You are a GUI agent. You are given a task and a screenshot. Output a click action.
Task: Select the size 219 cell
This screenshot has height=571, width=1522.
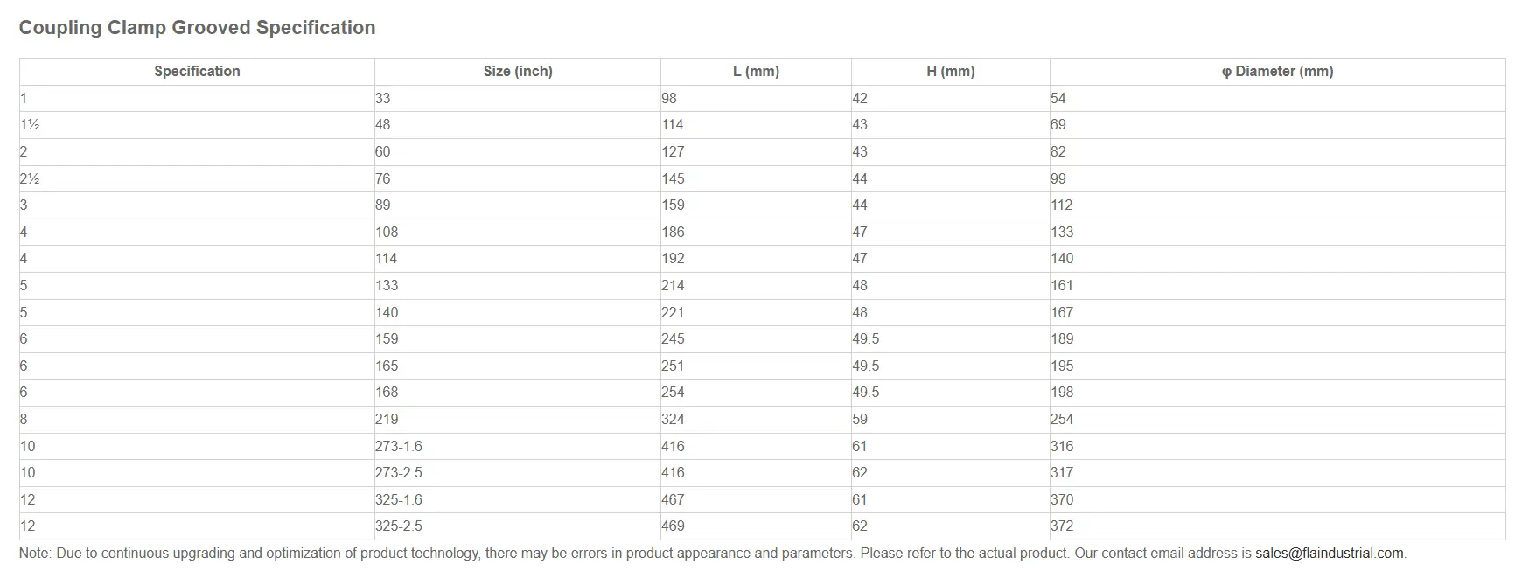(518, 420)
